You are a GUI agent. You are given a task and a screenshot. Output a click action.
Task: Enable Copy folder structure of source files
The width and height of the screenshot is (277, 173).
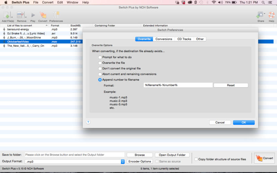pos(196,159)
